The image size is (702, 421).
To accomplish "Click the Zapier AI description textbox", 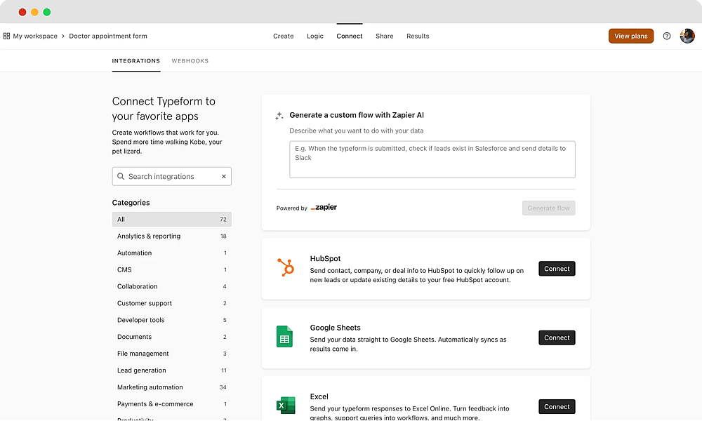I will (432, 160).
